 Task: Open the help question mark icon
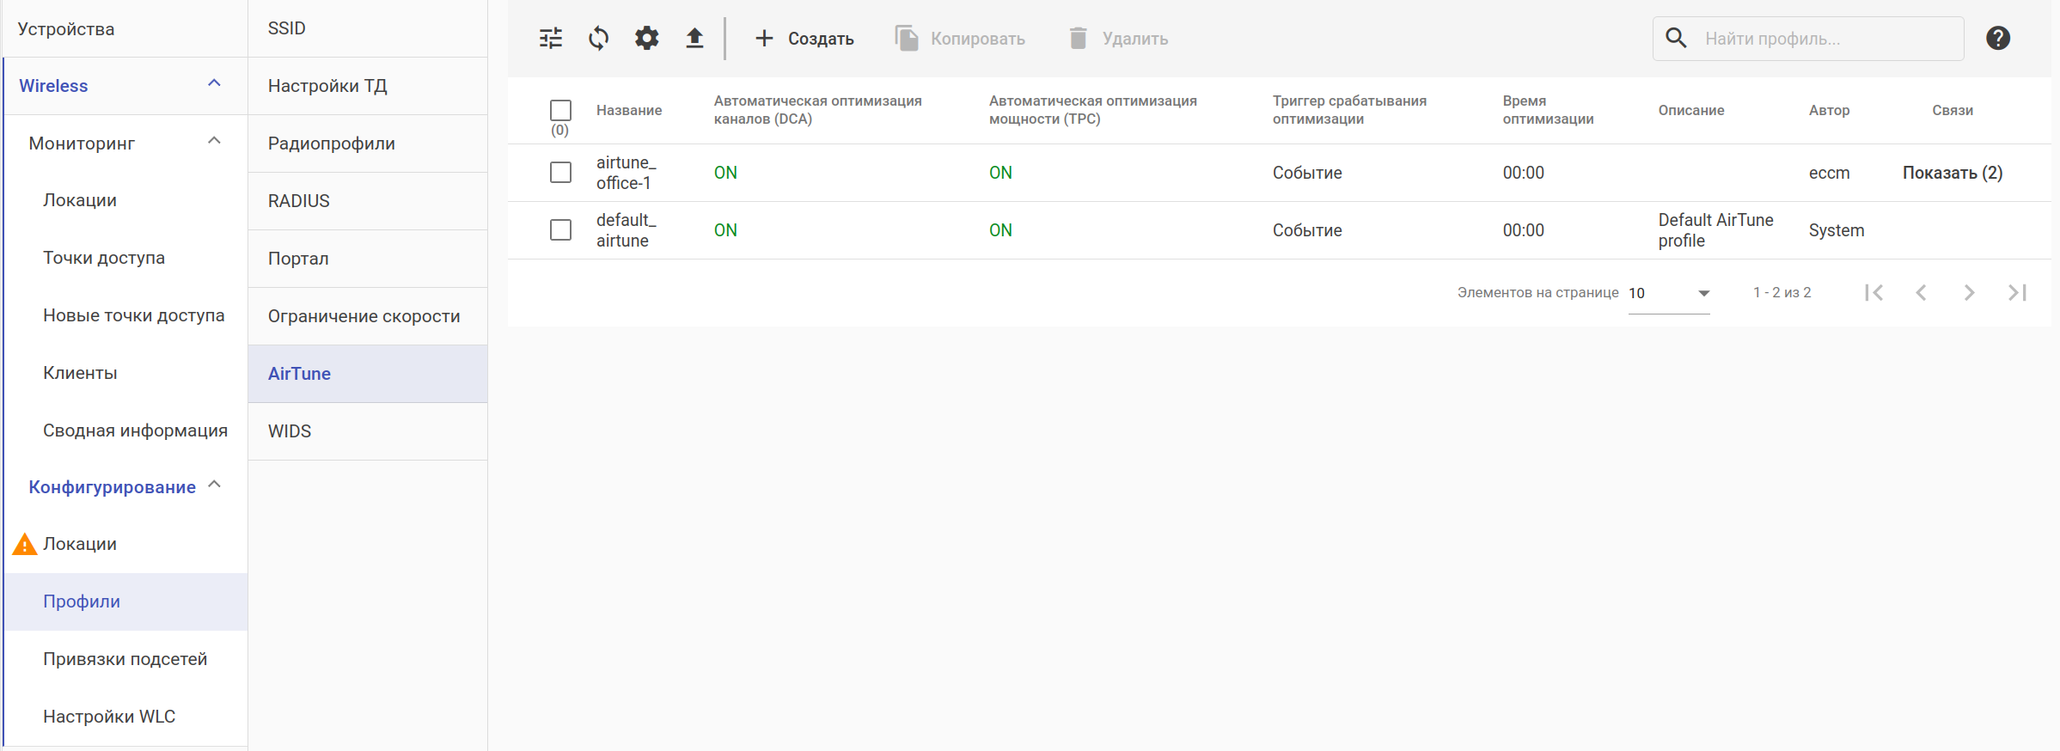(1998, 38)
